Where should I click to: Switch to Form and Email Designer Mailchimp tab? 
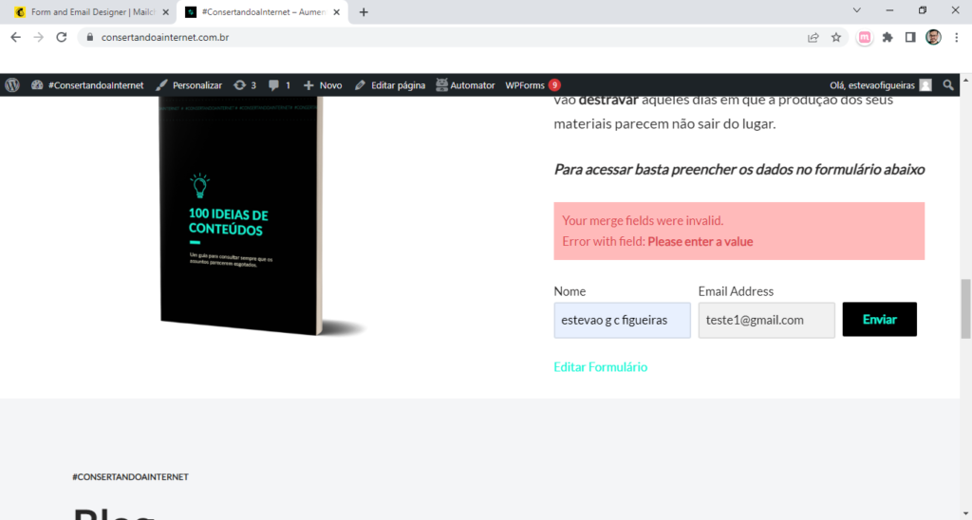tap(84, 11)
